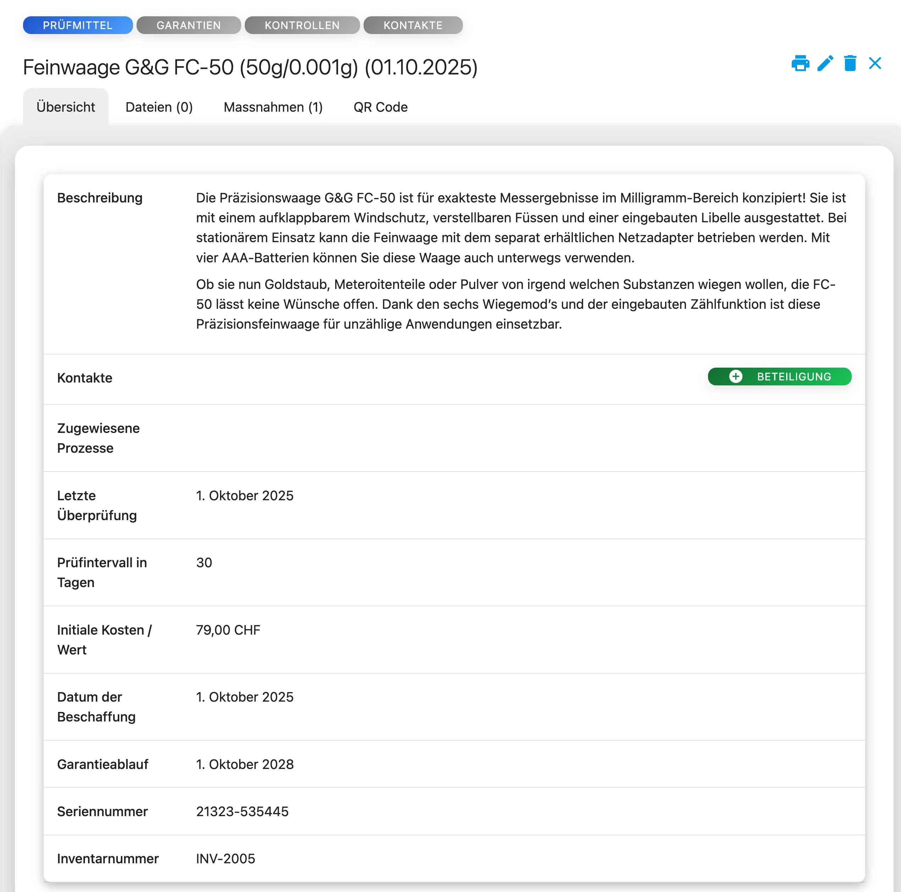Click the Kontakte row label
Screen dimensions: 901x892
click(84, 378)
